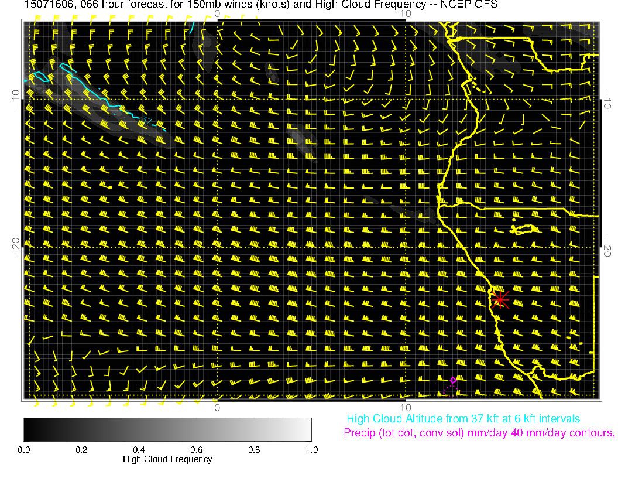This screenshot has width=618, height=478.
Task: Click the isolated yellow island dot in the ocean
Action: [x=110, y=187]
